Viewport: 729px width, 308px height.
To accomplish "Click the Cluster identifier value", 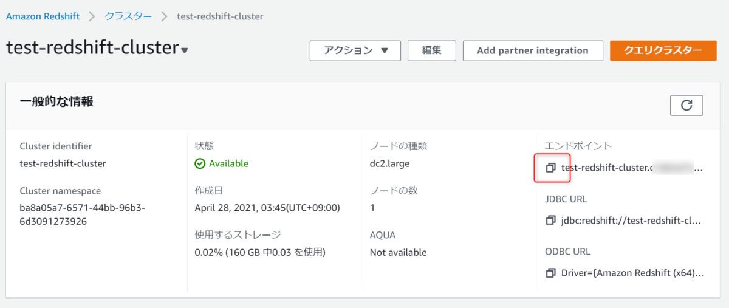I will [x=63, y=163].
